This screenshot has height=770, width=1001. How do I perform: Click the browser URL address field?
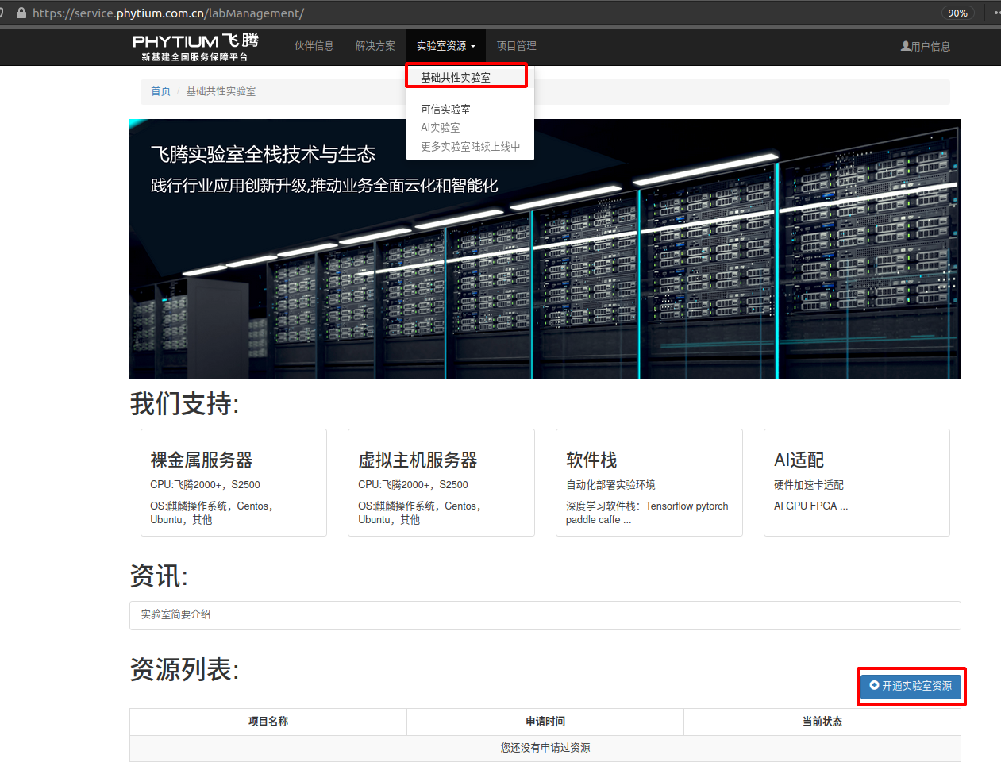tap(476, 13)
